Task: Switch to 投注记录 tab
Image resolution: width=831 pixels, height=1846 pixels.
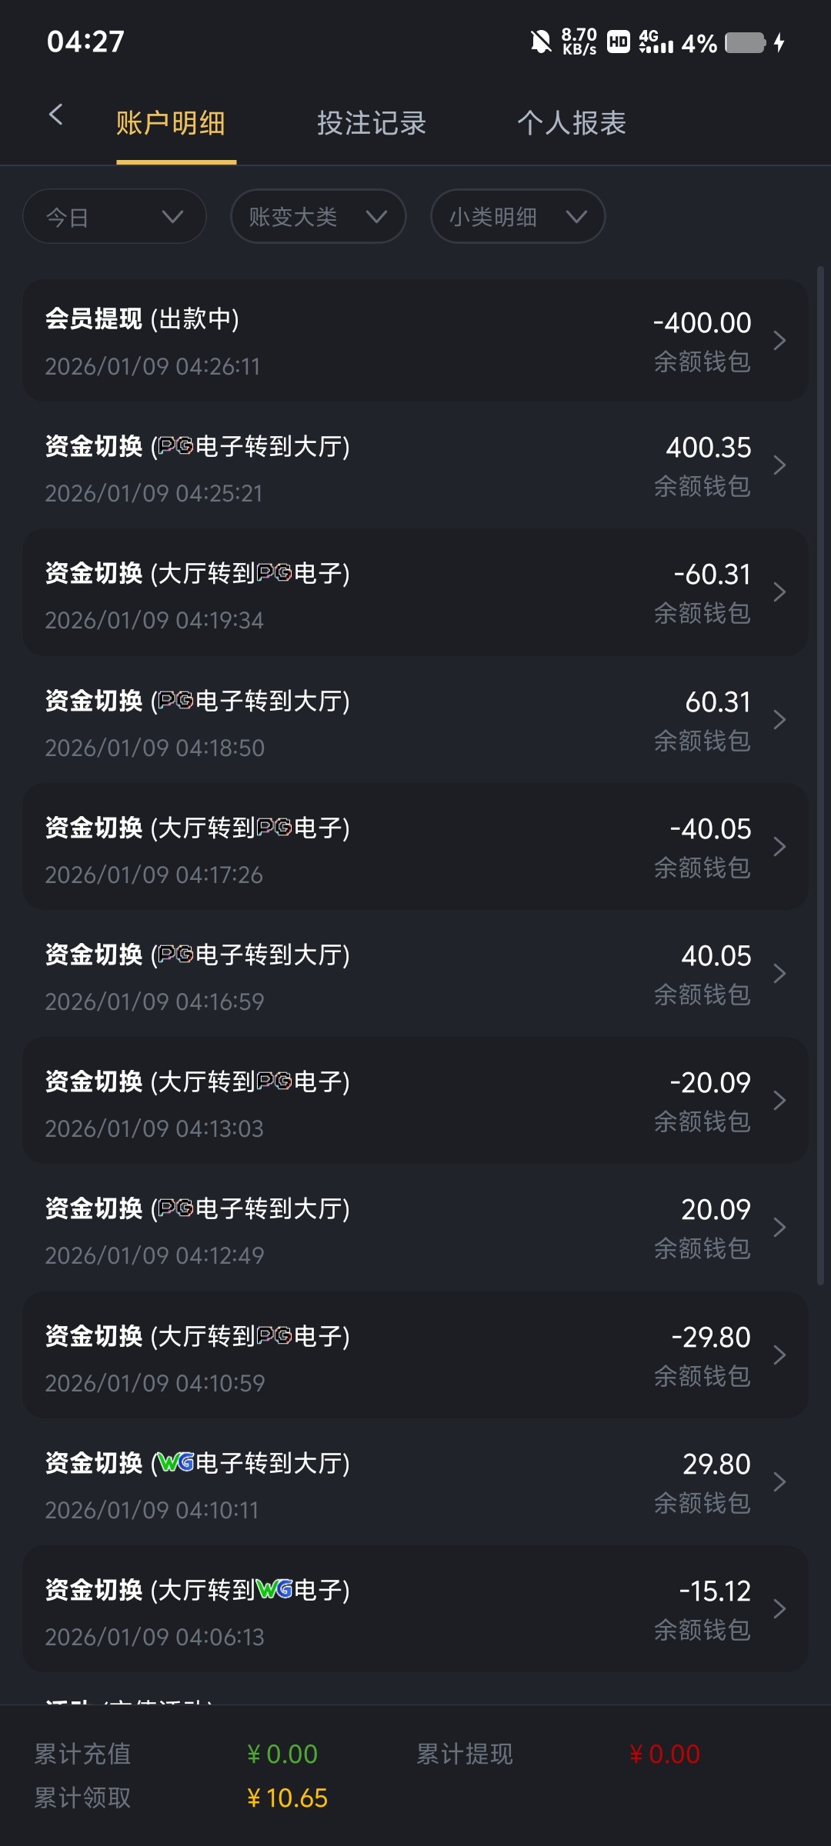Action: pyautogui.click(x=371, y=123)
